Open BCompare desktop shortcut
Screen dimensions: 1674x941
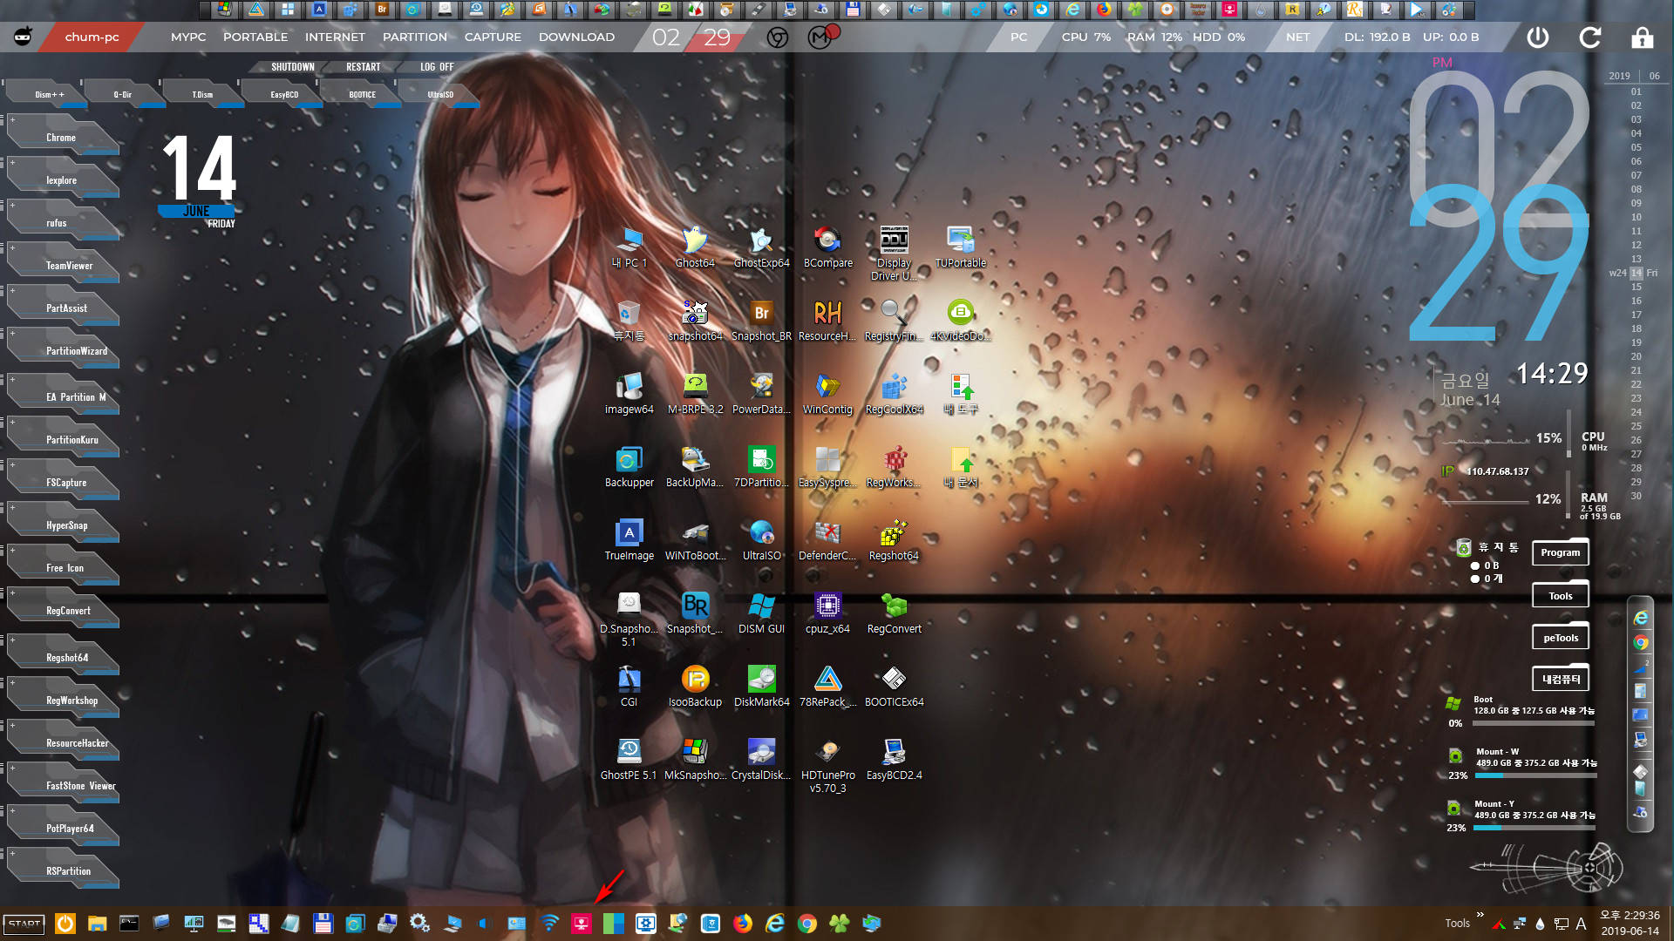tap(827, 247)
